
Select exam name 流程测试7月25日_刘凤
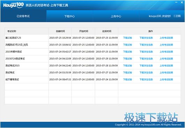click(17, 45)
